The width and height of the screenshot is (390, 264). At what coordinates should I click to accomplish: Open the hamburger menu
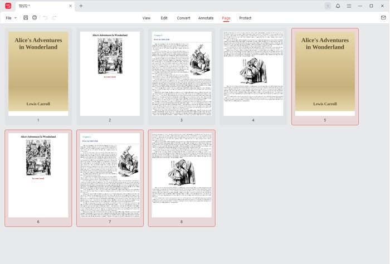(349, 6)
